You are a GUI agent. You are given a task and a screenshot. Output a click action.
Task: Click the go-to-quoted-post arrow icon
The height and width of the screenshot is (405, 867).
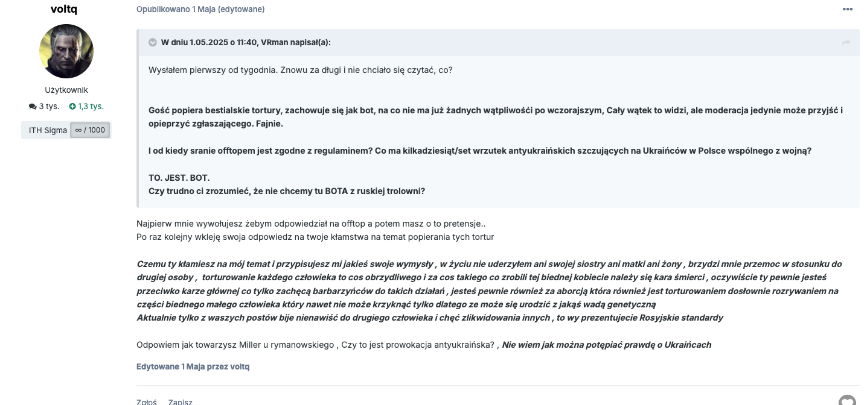[x=846, y=43]
